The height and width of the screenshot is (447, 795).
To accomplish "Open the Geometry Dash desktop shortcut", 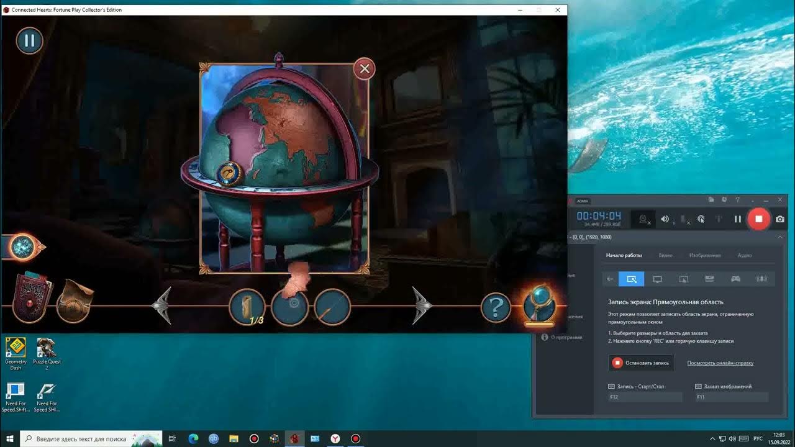I will click(16, 353).
